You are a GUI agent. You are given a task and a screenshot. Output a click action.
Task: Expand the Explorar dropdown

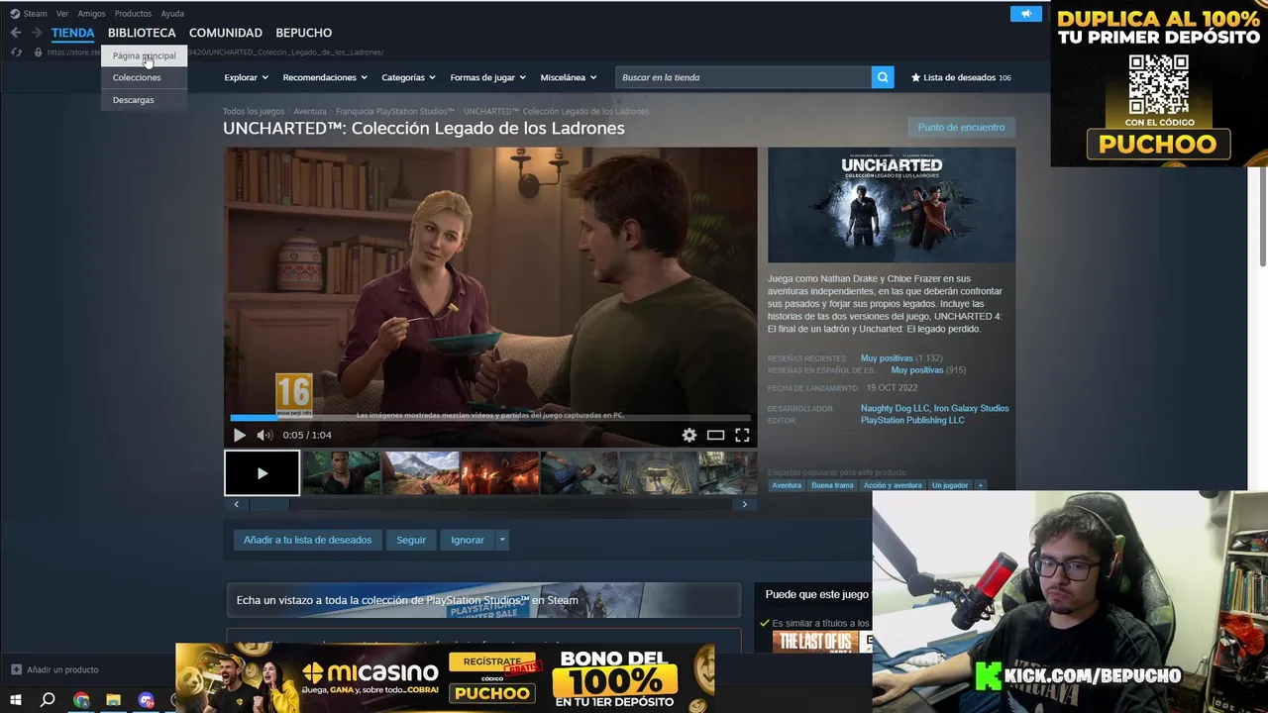(x=246, y=77)
